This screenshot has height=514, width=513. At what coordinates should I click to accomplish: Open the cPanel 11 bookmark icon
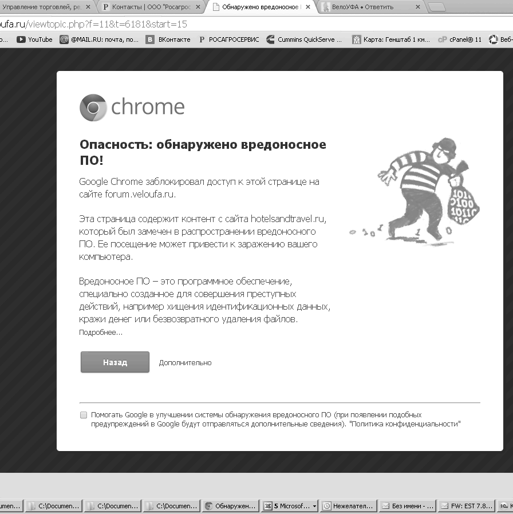click(x=443, y=39)
